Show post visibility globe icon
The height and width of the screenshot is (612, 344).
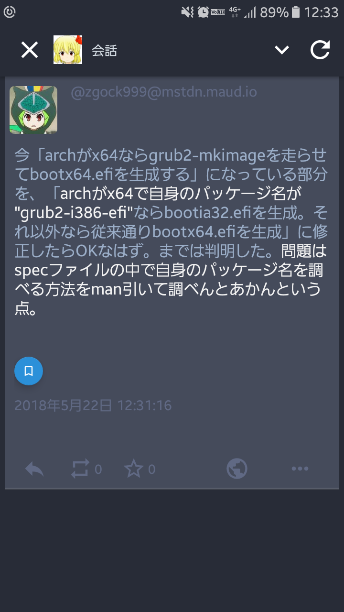point(237,469)
